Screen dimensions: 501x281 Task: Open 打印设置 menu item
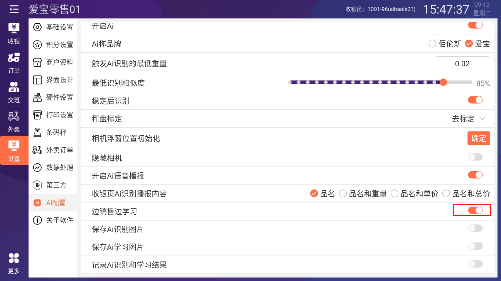[x=53, y=115]
